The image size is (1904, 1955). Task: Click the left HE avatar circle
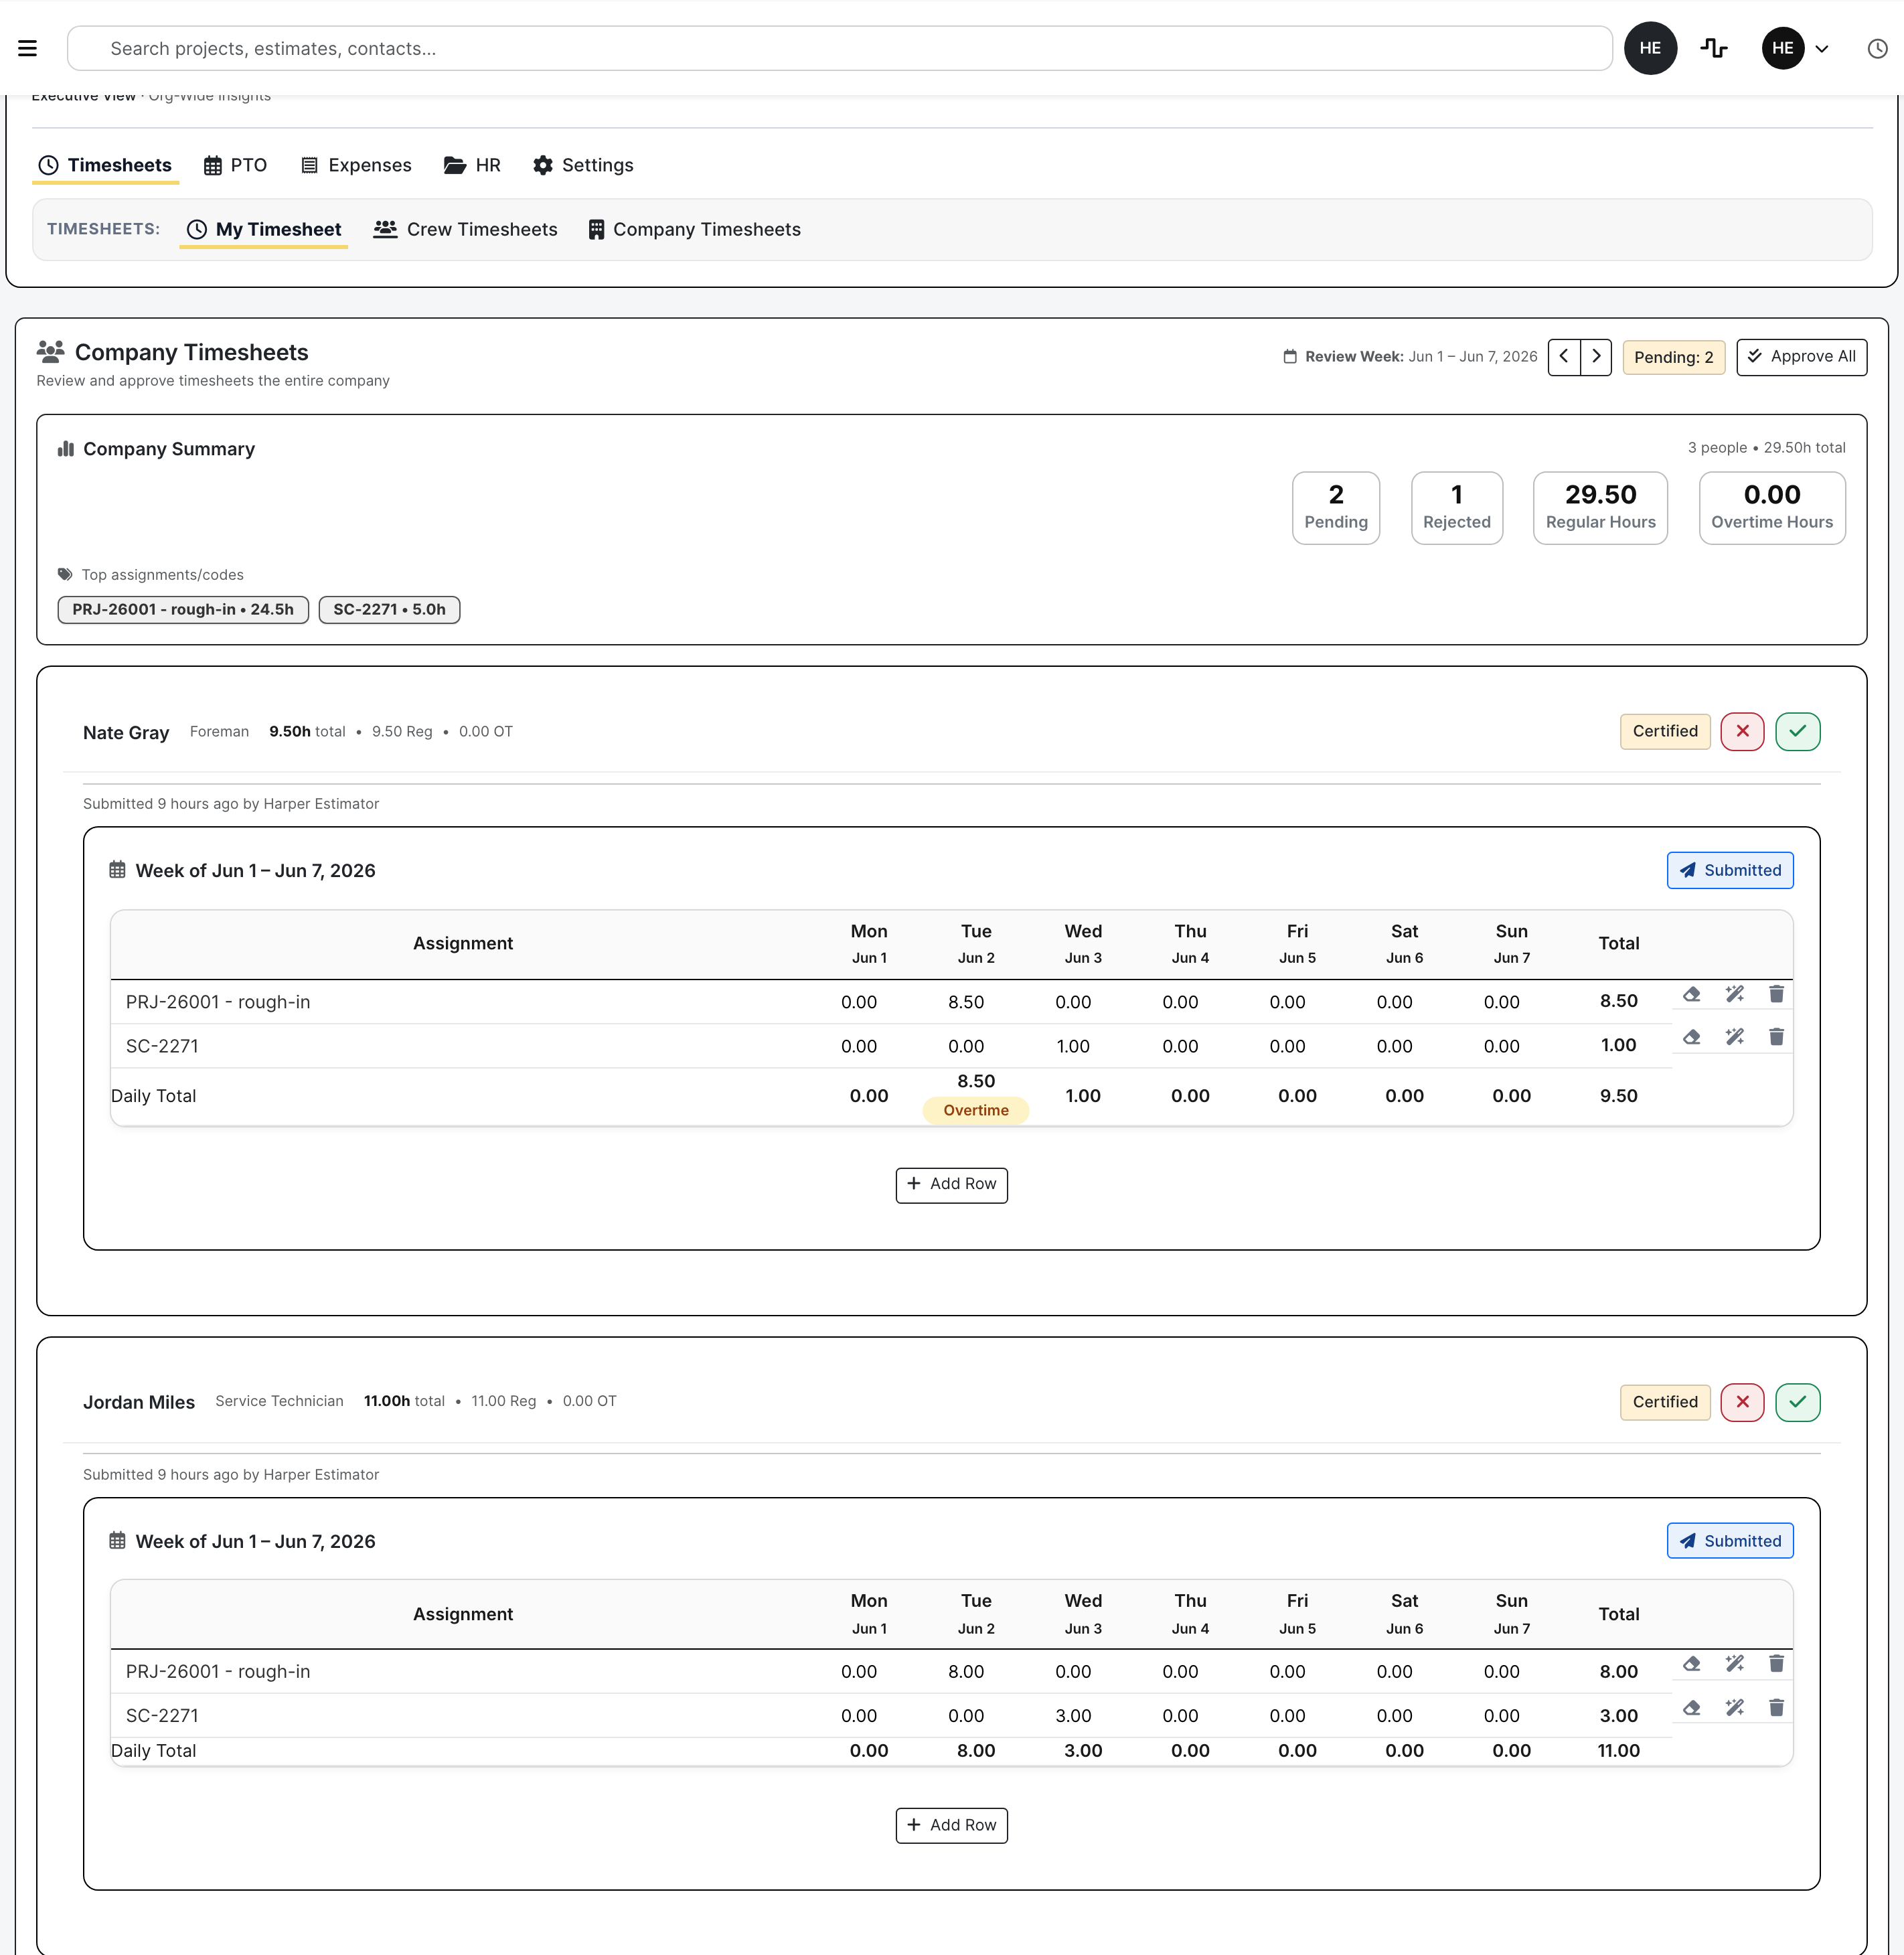tap(1650, 48)
